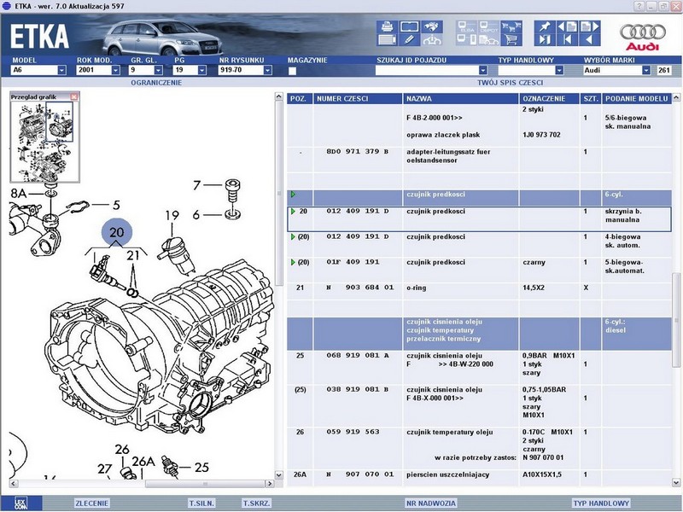This screenshot has width=683, height=512.
Task: Click the T.SKRZ. button
Action: tap(257, 503)
